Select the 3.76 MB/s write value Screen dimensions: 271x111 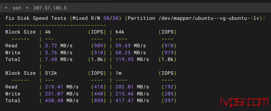[58, 53]
